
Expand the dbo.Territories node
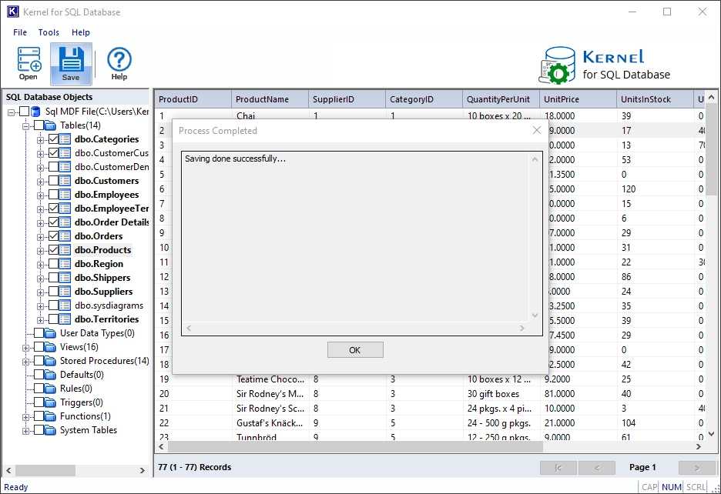tap(41, 320)
